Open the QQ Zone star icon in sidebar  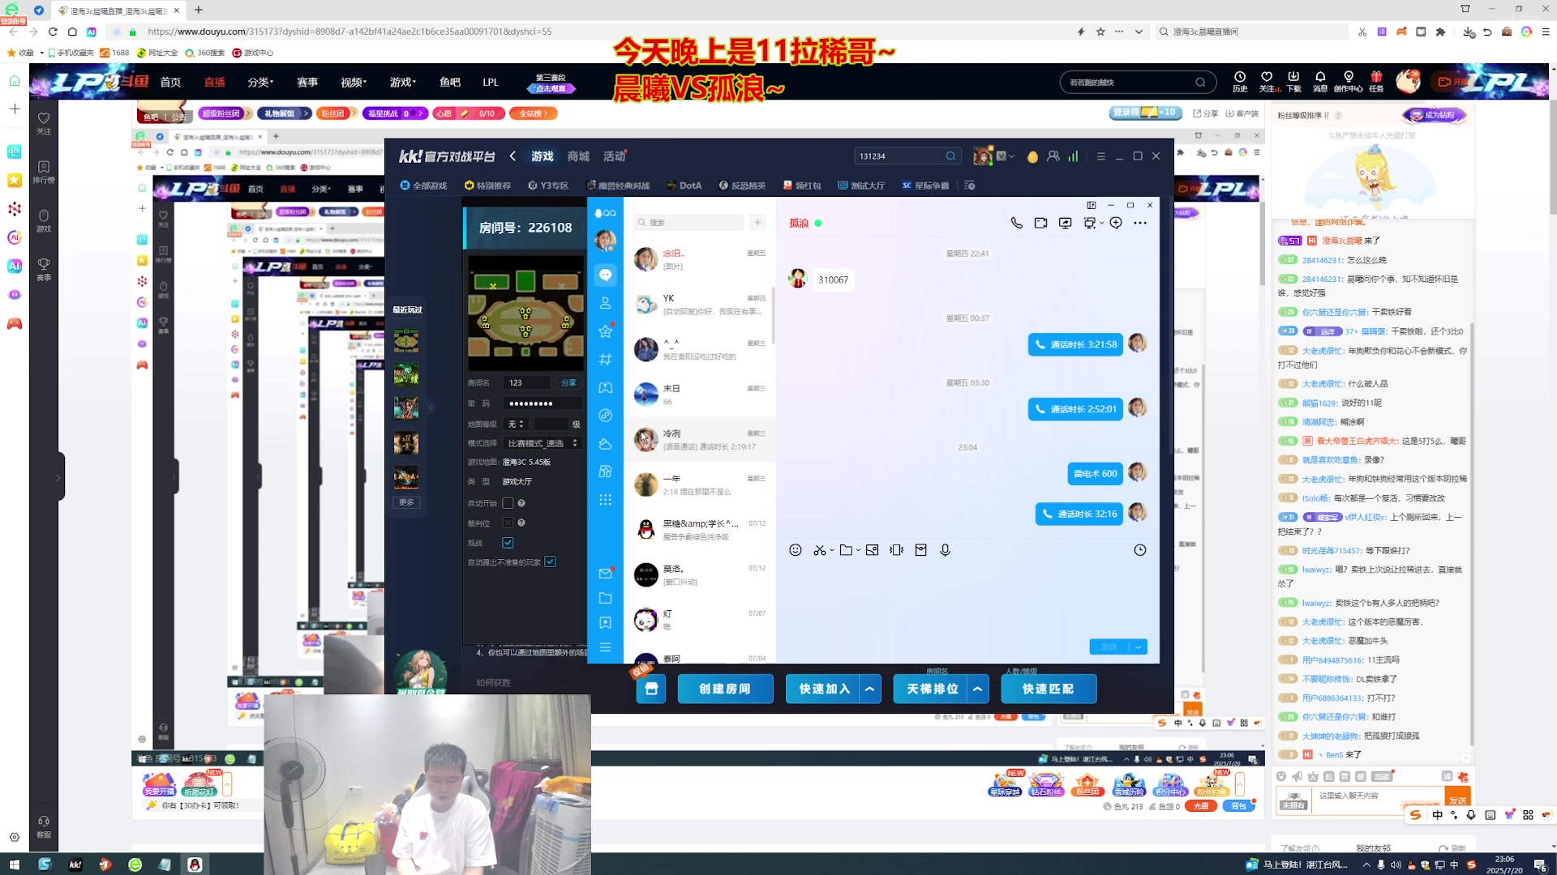coord(605,331)
